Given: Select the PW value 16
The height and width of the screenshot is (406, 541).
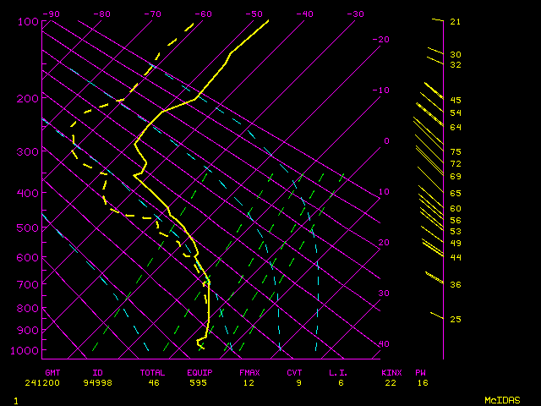Looking at the screenshot, I should point(421,382).
